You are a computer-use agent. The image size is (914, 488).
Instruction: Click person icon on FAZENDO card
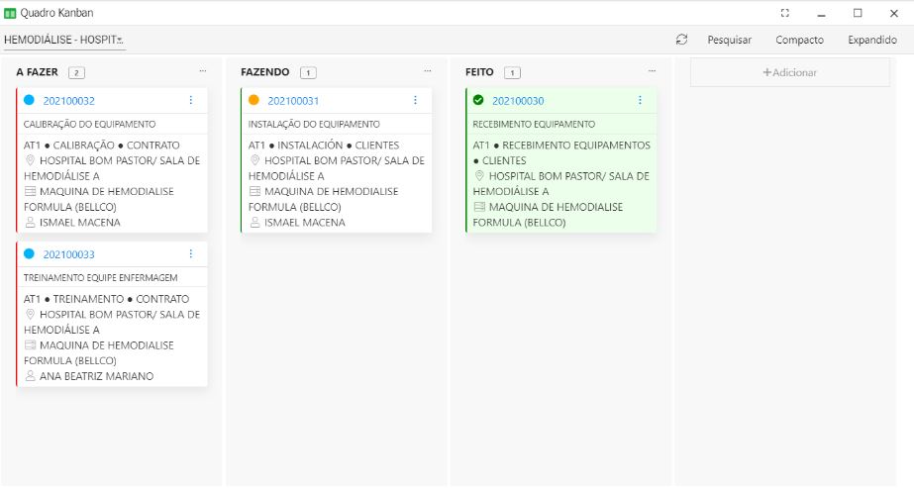coord(254,222)
